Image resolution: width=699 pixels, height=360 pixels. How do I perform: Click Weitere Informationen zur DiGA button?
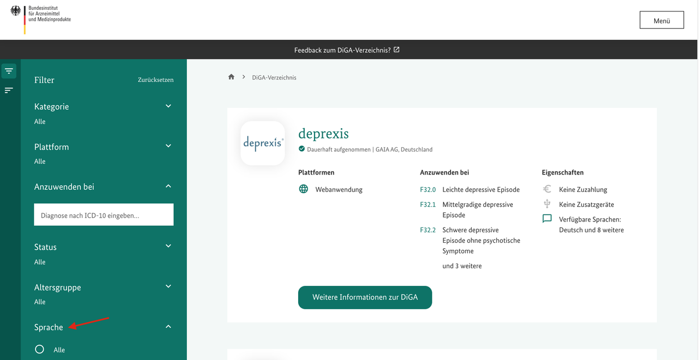tap(365, 297)
